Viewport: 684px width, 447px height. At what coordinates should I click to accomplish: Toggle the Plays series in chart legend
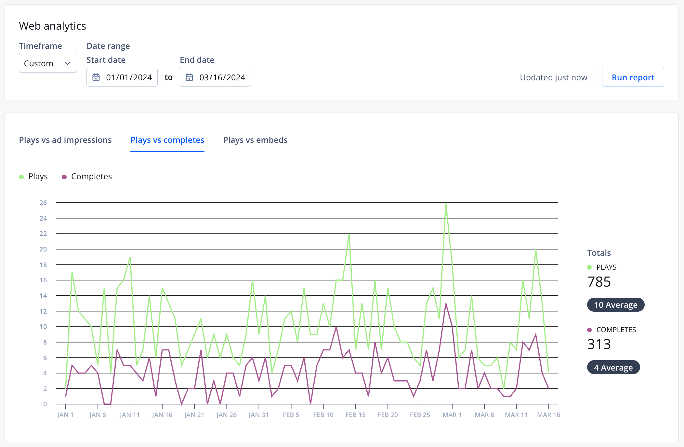[38, 176]
